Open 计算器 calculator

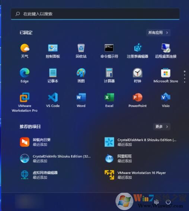tap(109, 75)
